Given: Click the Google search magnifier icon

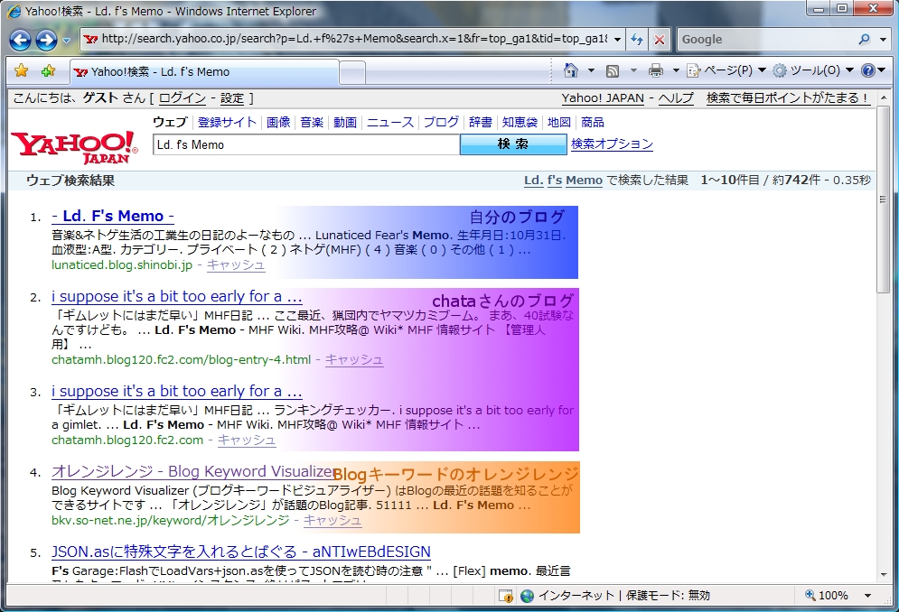Looking at the screenshot, I should coord(864,39).
